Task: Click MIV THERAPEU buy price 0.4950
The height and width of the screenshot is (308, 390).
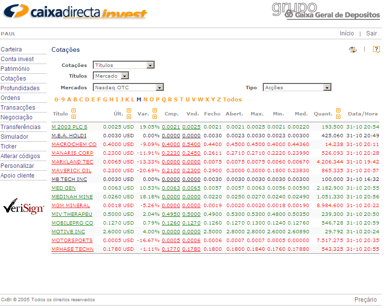Action: [171, 214]
